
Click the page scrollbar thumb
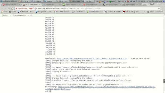point(164,81)
